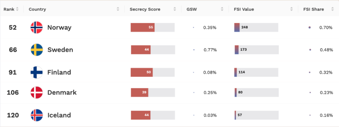This screenshot has width=339, height=127.
Task: Sort by FSI Share arrows
Action: 332,9
